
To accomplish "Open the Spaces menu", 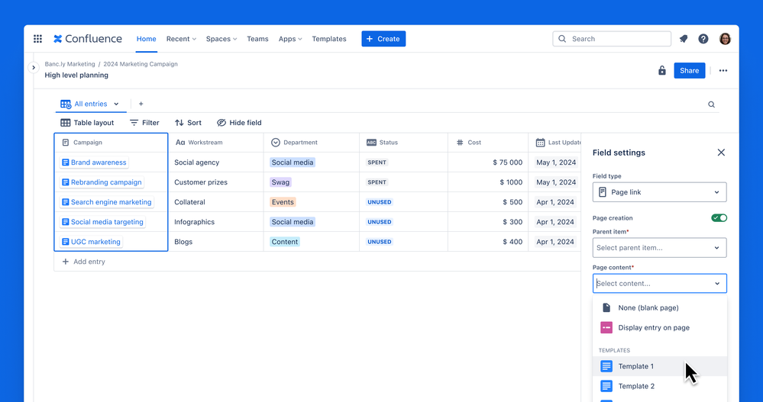I will coord(221,39).
